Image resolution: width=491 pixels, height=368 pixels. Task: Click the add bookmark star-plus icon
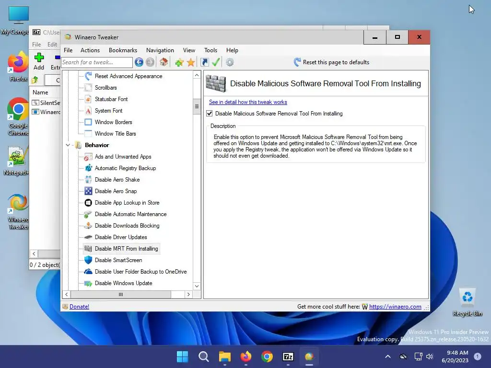point(179,62)
